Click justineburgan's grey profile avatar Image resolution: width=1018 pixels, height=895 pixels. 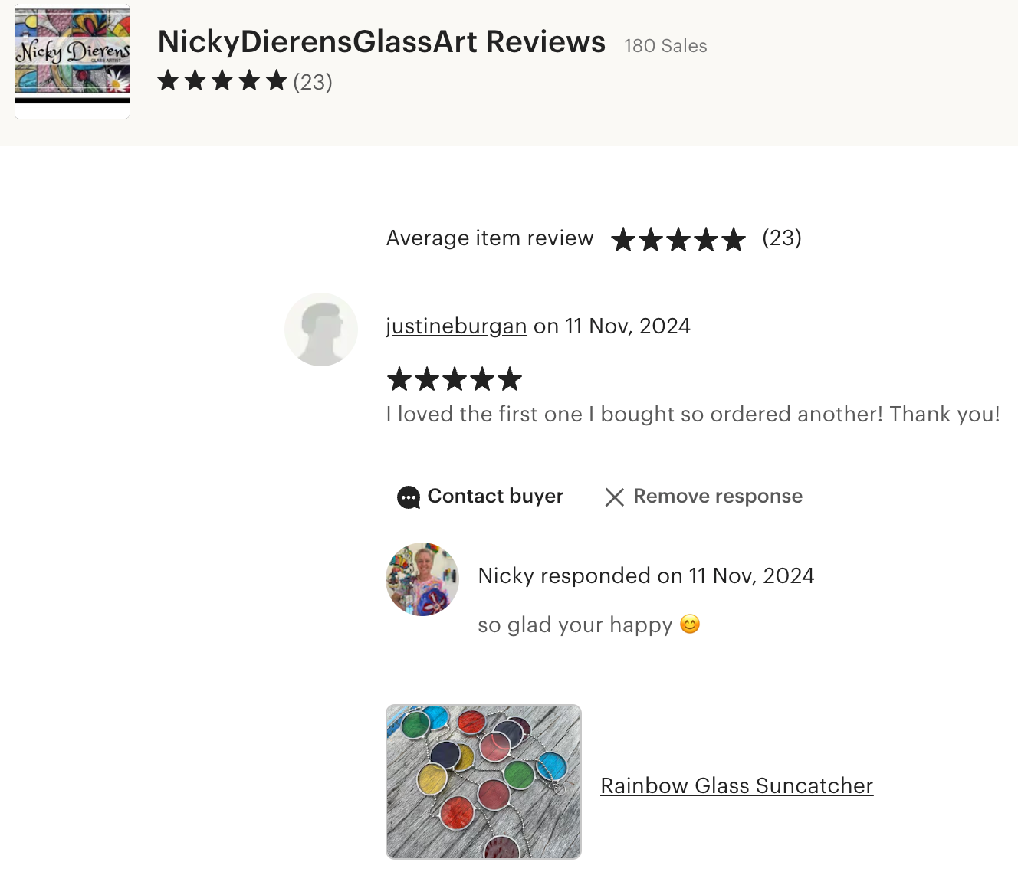click(321, 329)
